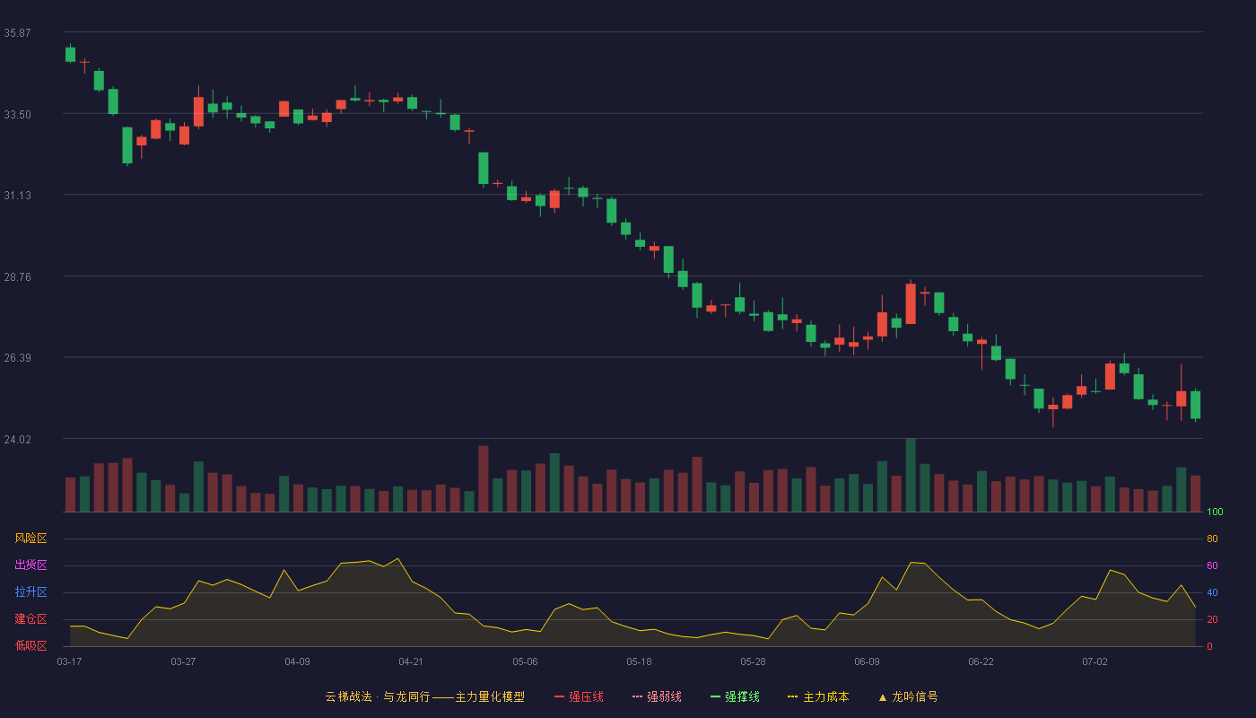Image resolution: width=1256 pixels, height=718 pixels.
Task: Click the 35.87 price axis label
Action: tap(17, 33)
